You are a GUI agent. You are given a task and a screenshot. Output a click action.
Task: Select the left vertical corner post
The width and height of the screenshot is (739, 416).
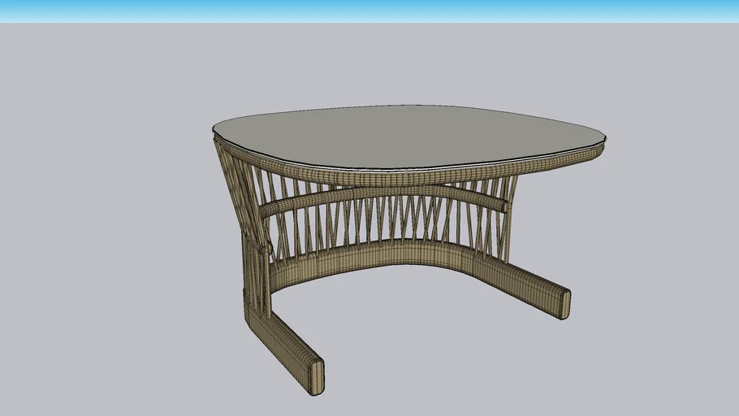pyautogui.click(x=253, y=276)
